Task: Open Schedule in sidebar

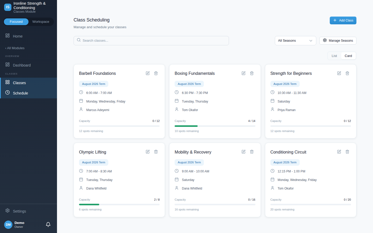Action: click(28, 93)
